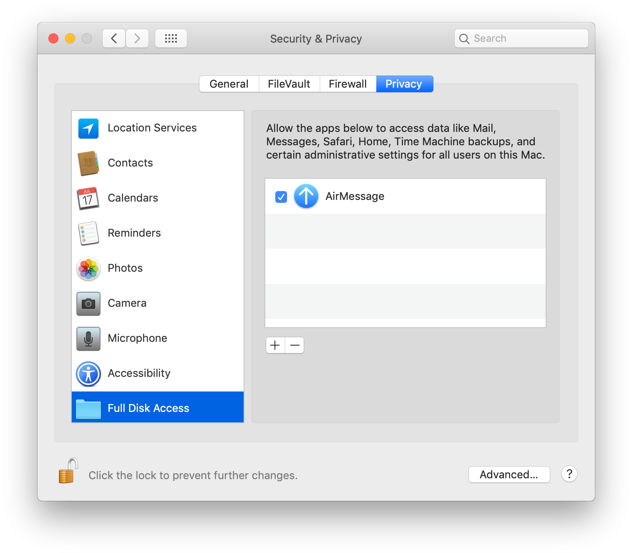Remove app with the minus button
This screenshot has width=632, height=553.
pos(295,345)
